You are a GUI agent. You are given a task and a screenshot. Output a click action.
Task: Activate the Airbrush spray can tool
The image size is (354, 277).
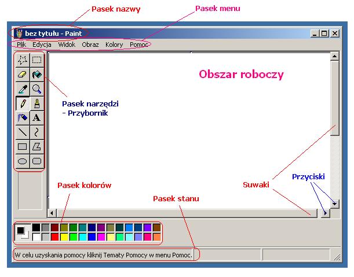point(23,118)
